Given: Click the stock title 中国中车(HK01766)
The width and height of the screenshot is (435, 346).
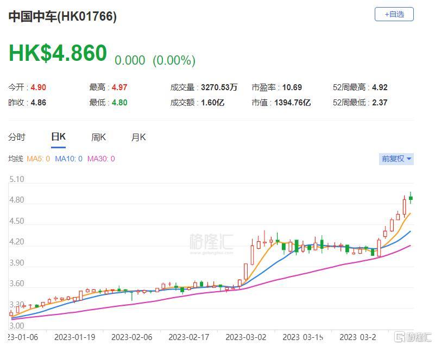Looking at the screenshot, I should coord(62,16).
